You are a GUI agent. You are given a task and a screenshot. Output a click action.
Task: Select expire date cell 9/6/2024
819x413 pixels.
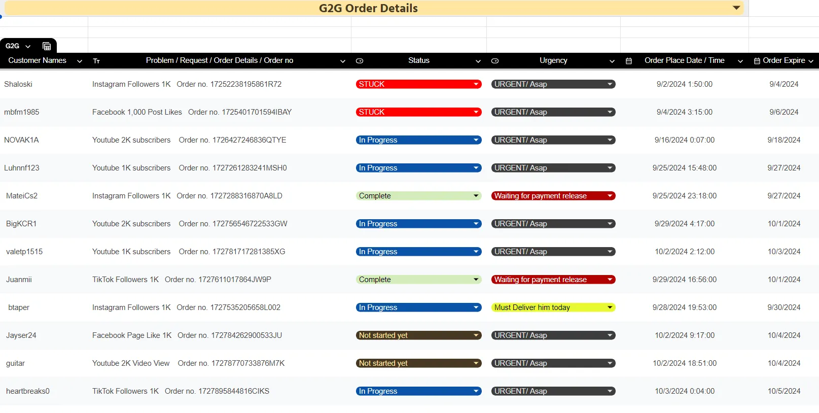(784, 112)
